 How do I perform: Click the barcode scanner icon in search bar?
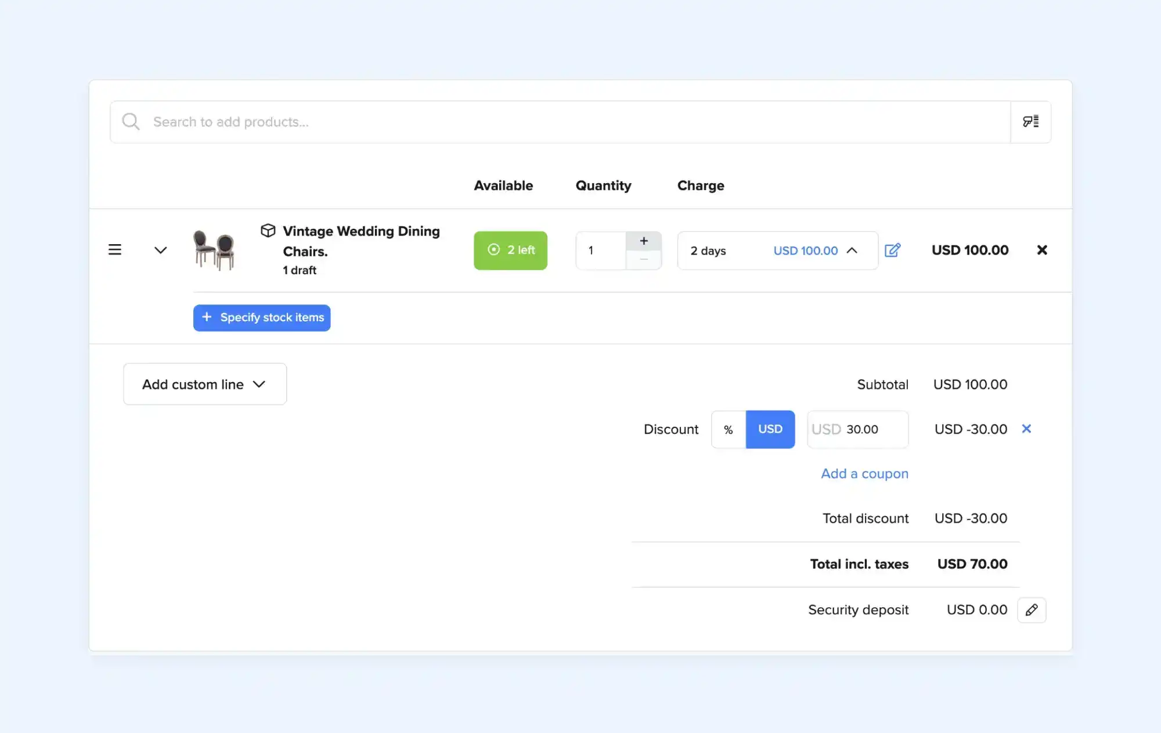click(1030, 122)
